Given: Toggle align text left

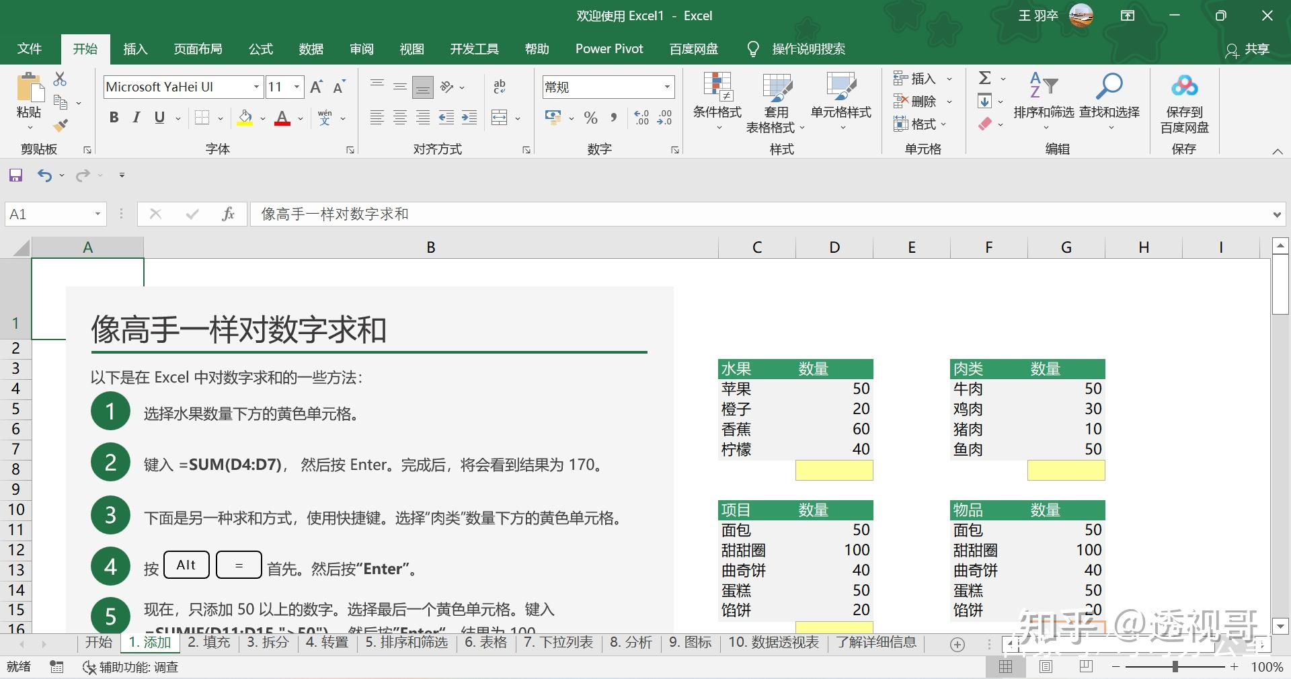Looking at the screenshot, I should pyautogui.click(x=377, y=118).
